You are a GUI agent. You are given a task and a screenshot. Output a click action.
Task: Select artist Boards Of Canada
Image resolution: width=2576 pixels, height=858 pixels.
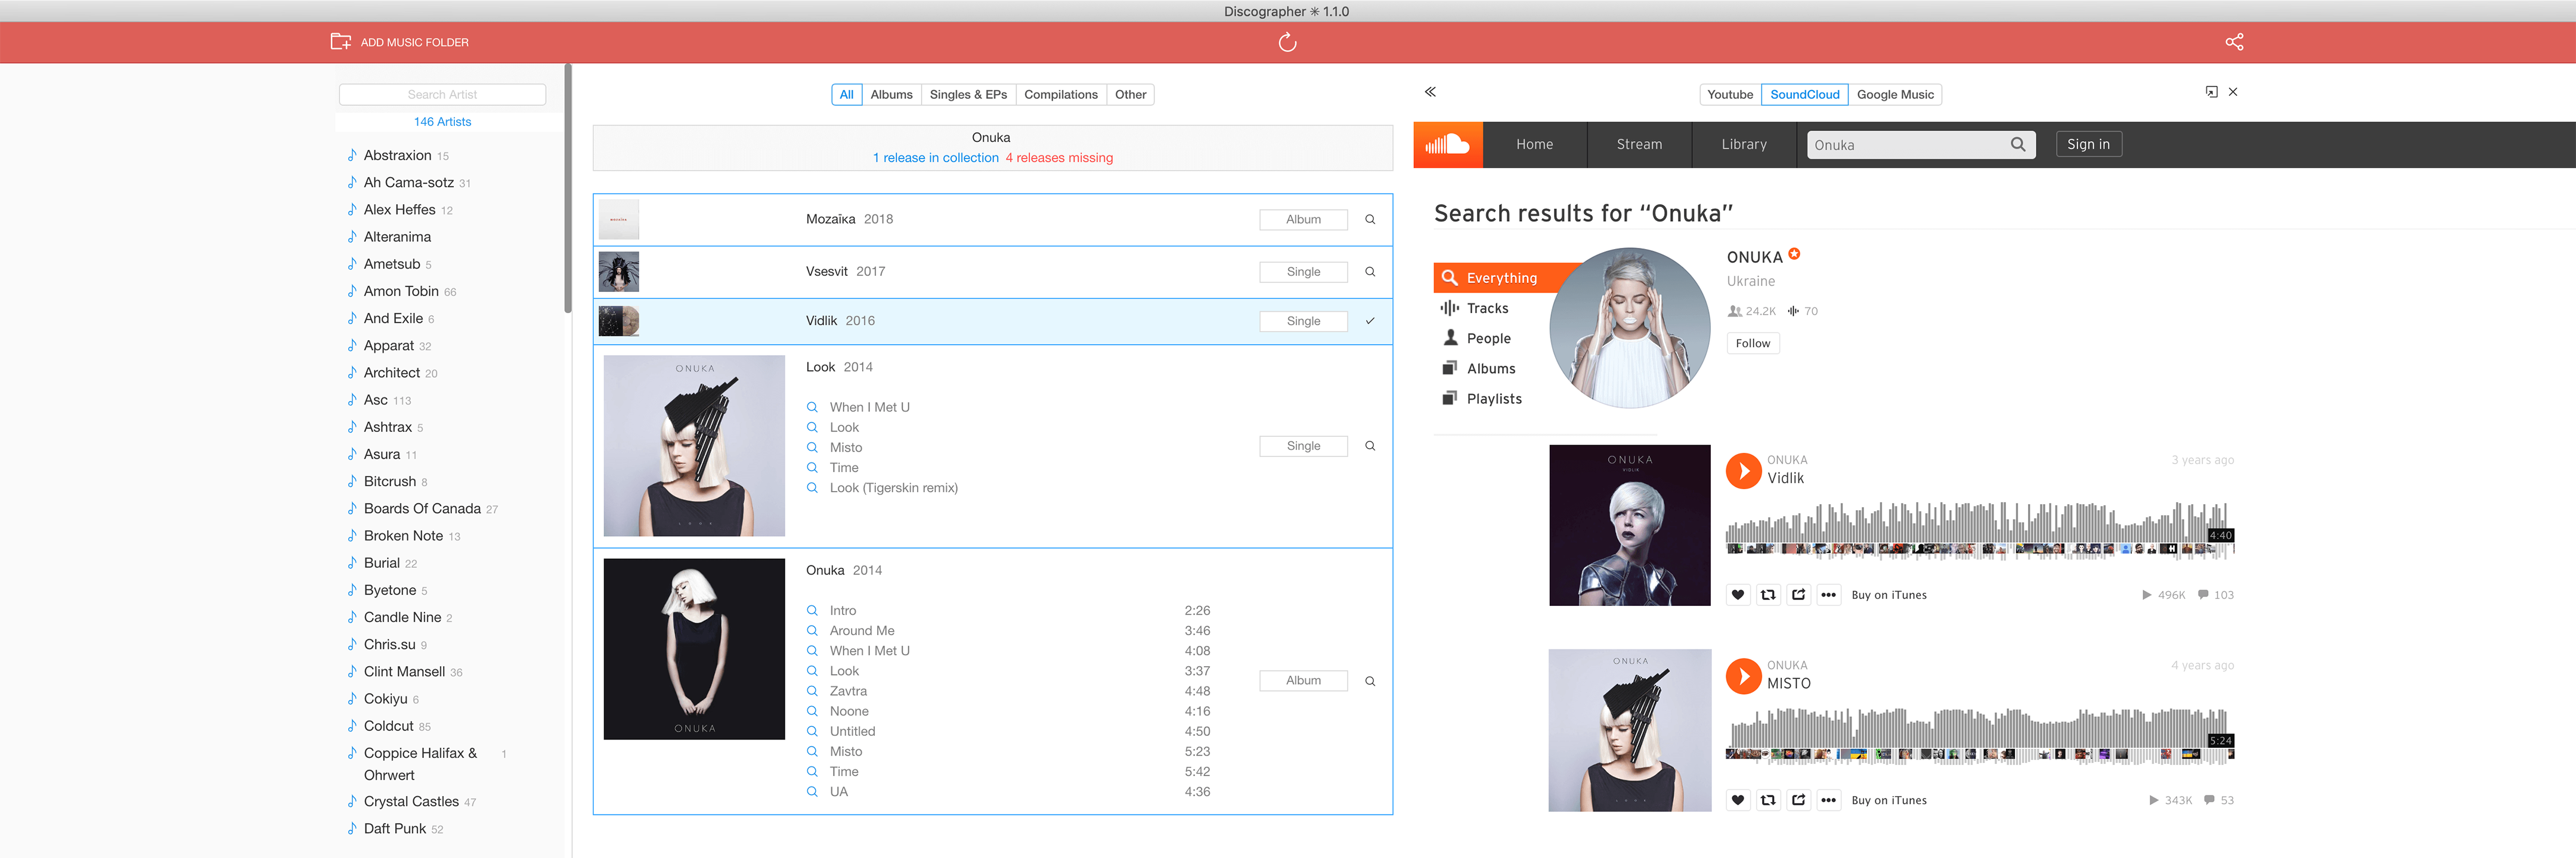pyautogui.click(x=422, y=508)
